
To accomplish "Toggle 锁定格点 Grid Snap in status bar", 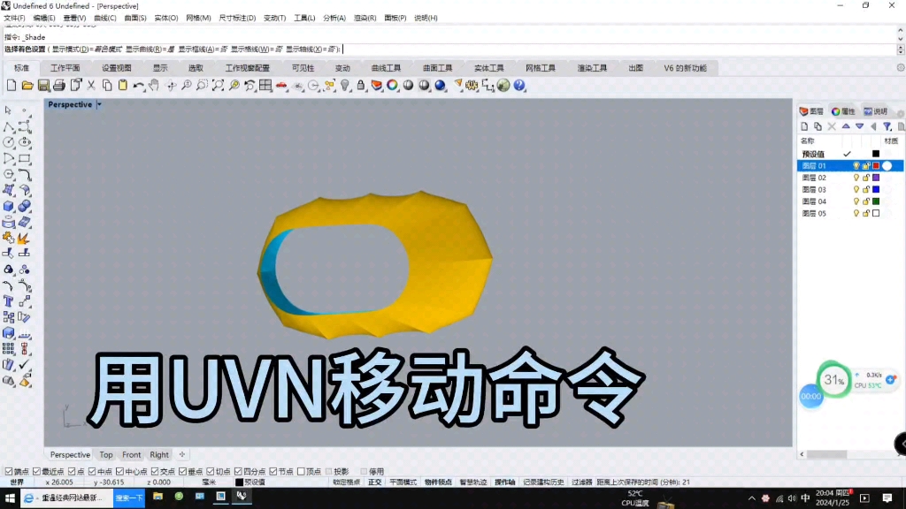I will click(x=347, y=482).
